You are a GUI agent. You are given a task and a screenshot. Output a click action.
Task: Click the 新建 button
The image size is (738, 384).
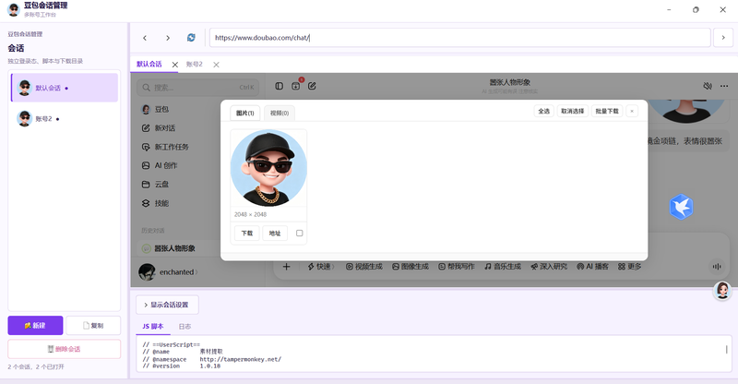tap(35, 326)
